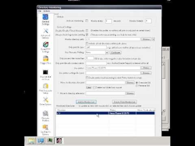
Task: Click scrollbar down arrow in background window
Action: click(164, 110)
